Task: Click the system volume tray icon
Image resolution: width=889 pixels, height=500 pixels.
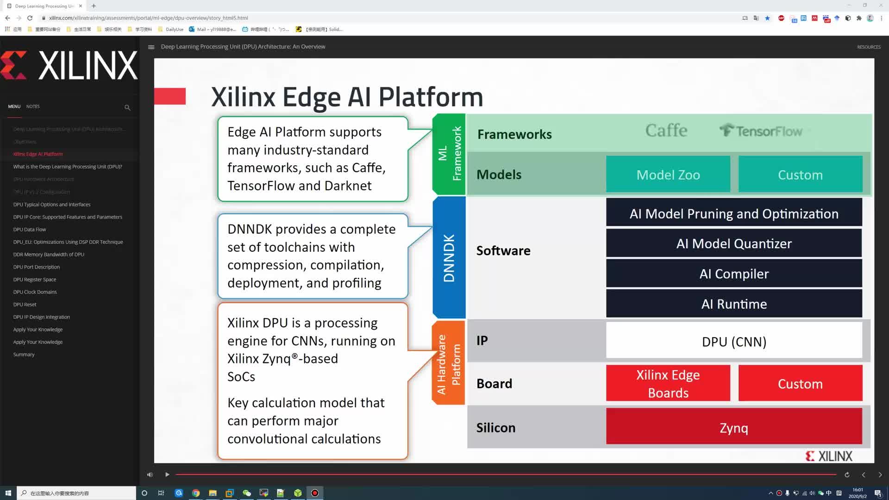Action: [x=812, y=493]
